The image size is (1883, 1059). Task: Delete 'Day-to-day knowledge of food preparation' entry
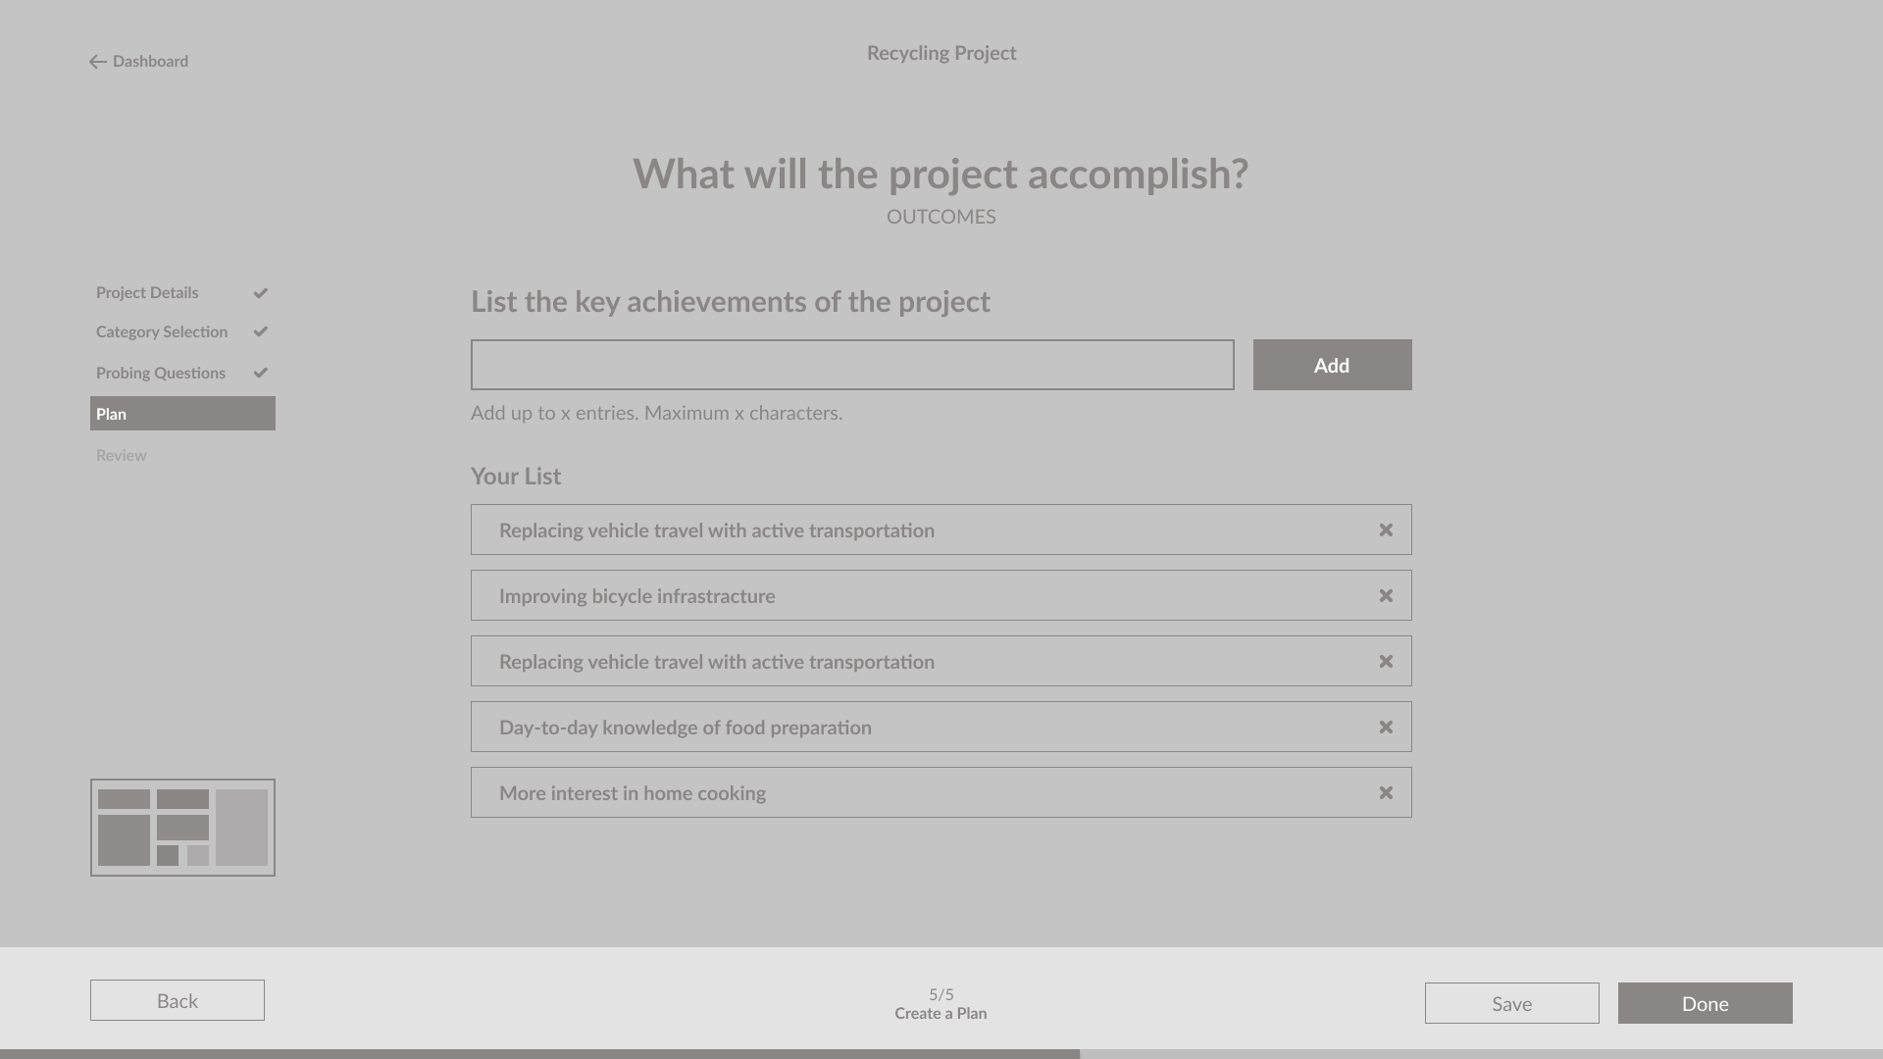[1386, 728]
